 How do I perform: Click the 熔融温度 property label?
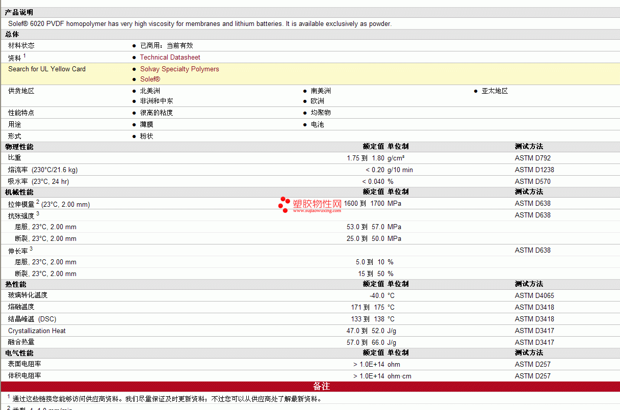tap(21, 307)
